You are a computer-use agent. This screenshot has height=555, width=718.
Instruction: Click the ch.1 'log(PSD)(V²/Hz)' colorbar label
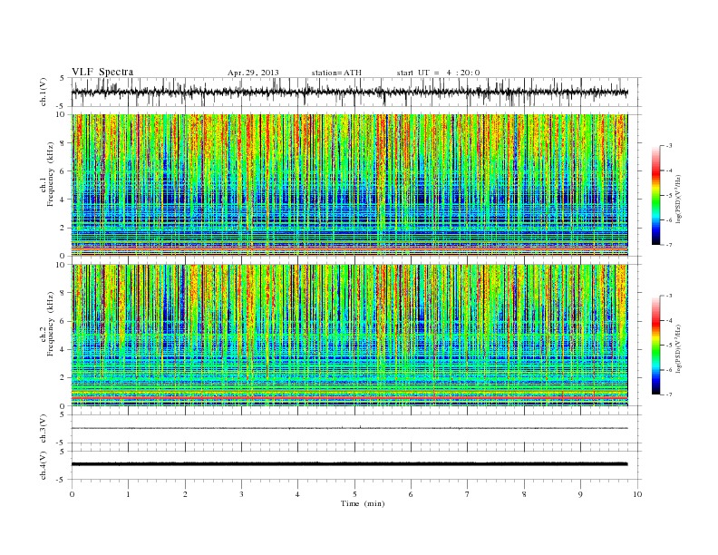coord(678,198)
